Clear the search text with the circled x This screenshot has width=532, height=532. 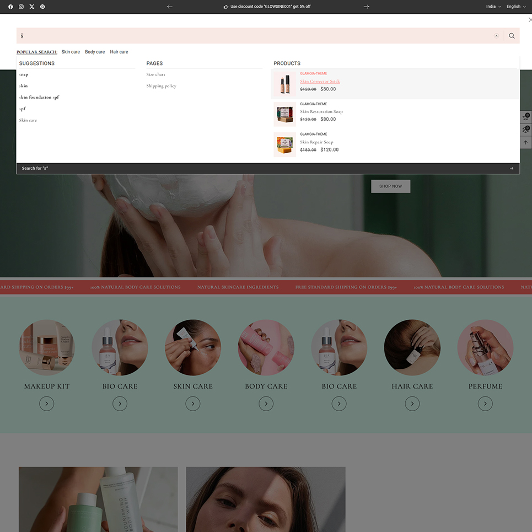tap(496, 36)
